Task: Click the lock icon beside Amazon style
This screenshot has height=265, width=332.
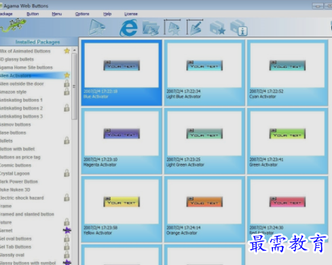Action: click(x=67, y=92)
